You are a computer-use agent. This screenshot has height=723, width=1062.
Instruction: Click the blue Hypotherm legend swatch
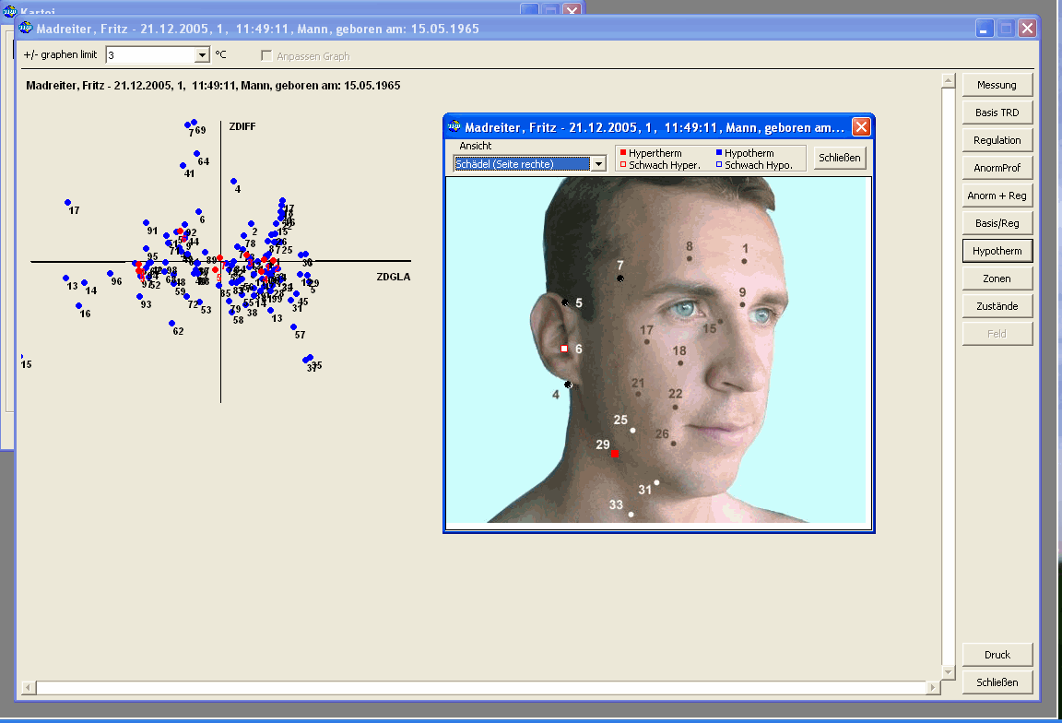coord(718,153)
